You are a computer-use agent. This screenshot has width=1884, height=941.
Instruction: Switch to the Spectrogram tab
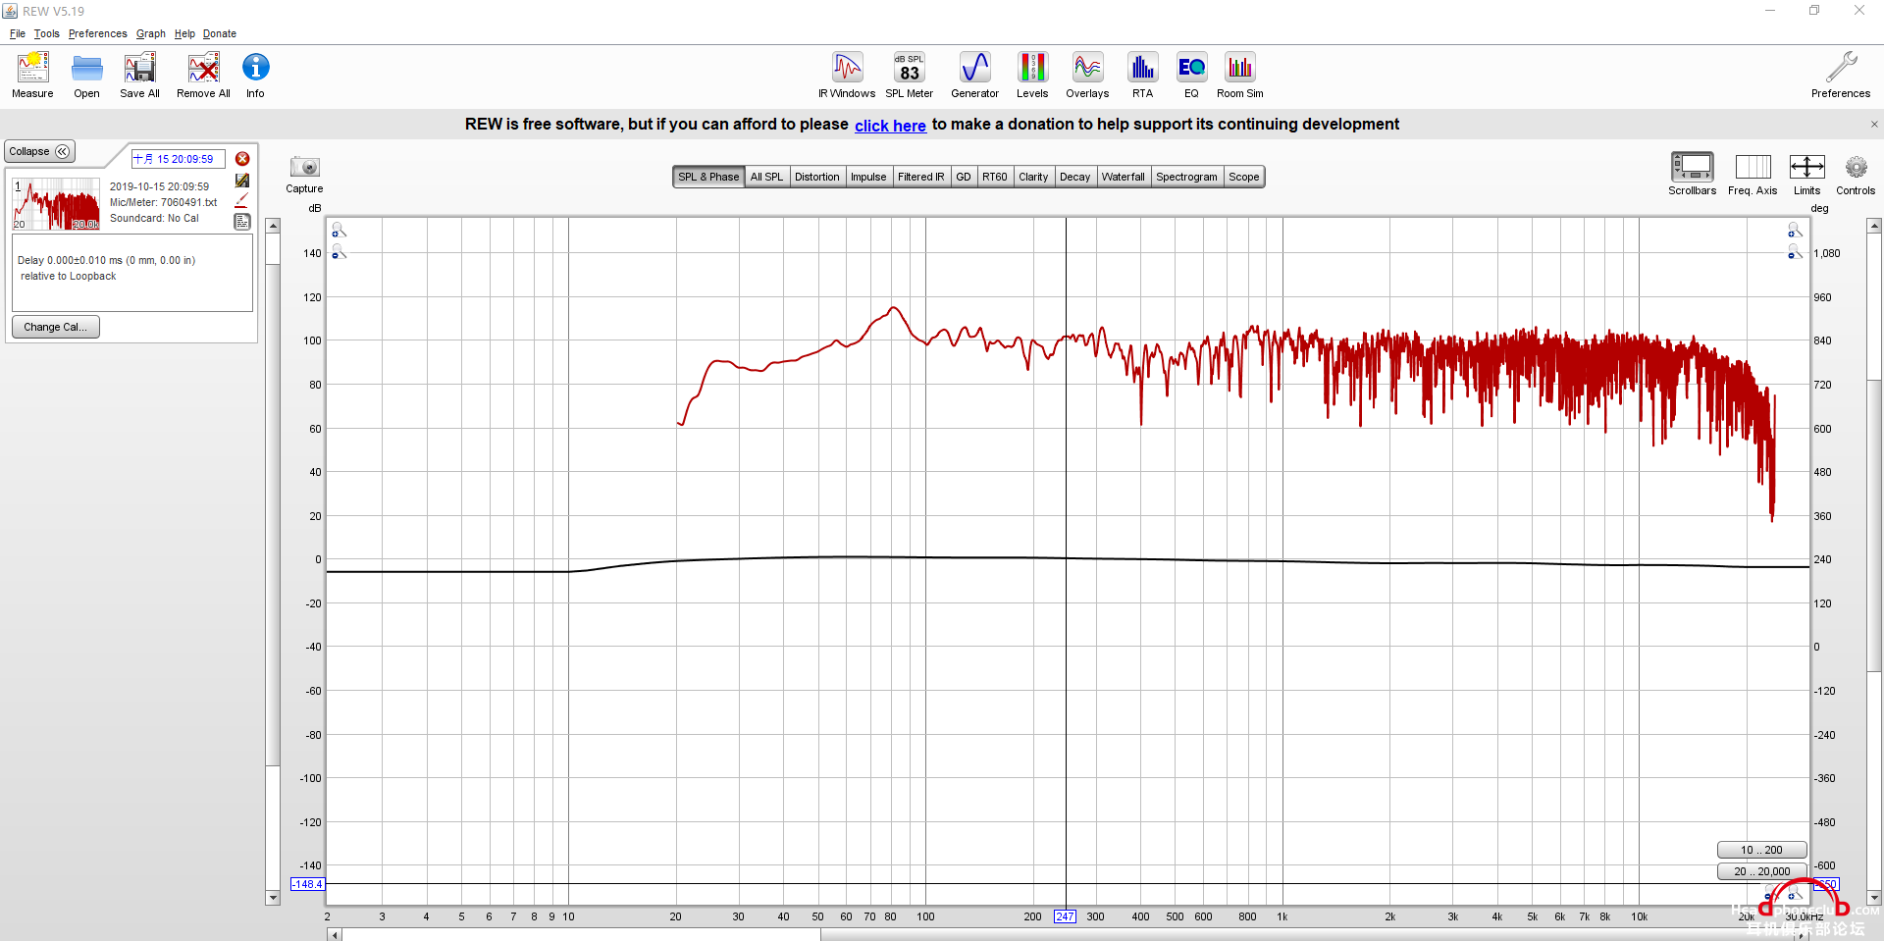1186,177
